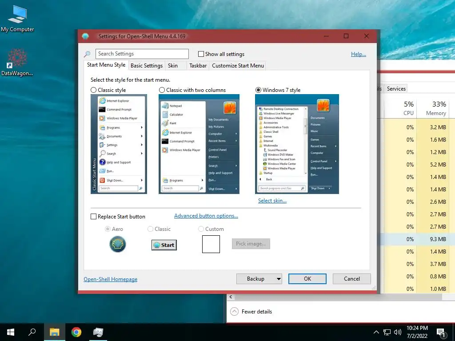Click the Fewer details arrow in Task Manager
Image resolution: width=455 pixels, height=341 pixels.
click(x=234, y=312)
